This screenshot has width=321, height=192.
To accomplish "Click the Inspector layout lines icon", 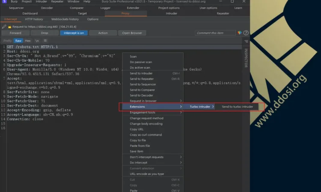I will tap(246, 41).
